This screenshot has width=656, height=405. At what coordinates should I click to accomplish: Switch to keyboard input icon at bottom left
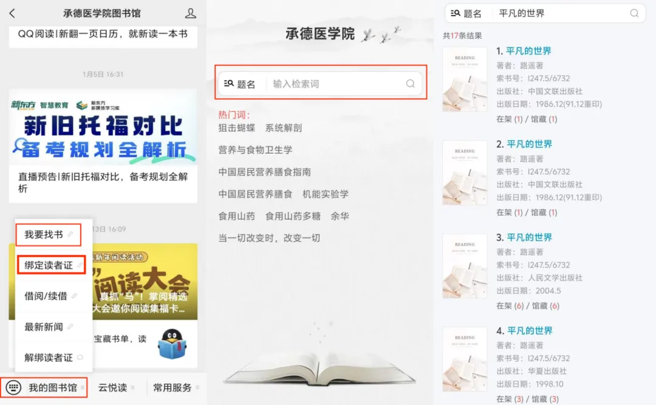point(13,387)
